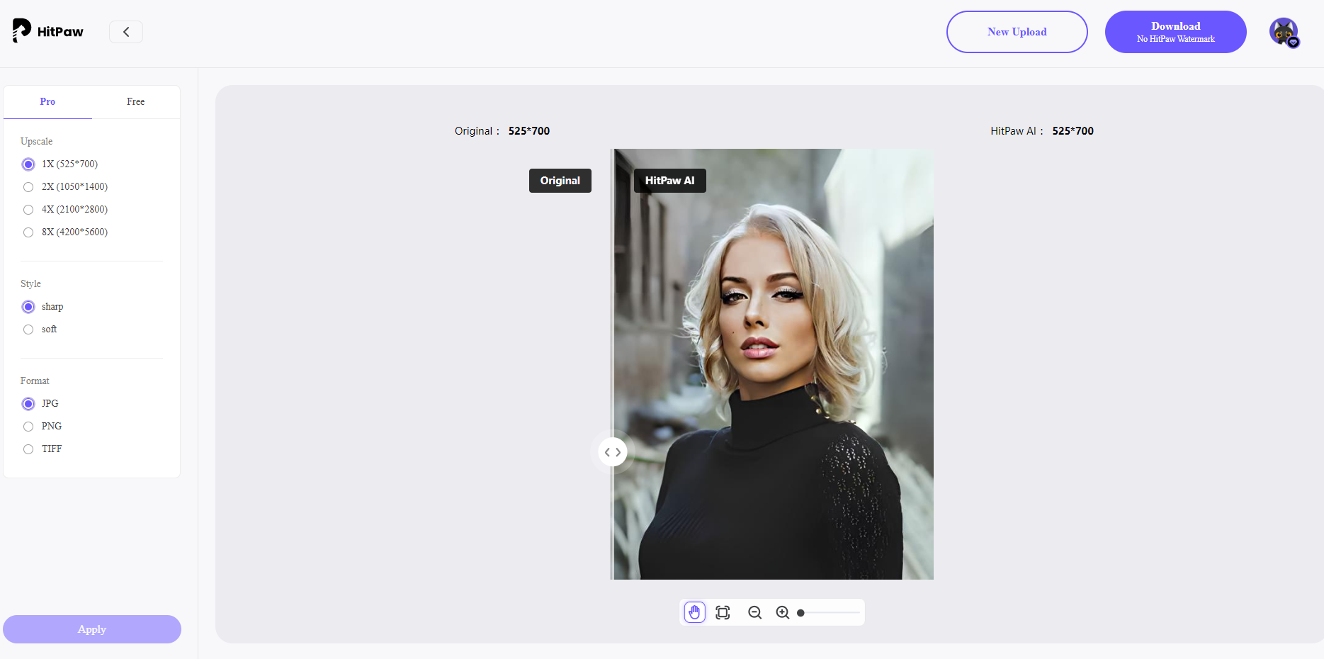
Task: Choose 2X (1050*1400) upscale
Action: coord(64,186)
